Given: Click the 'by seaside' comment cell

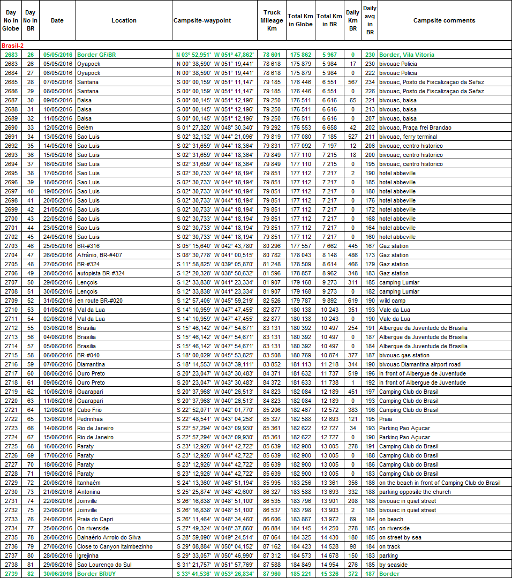Looking at the screenshot, I should (x=393, y=565).
